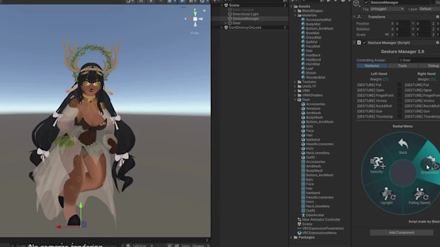Open Scene hierarchy options (three dots)

coord(285,5)
